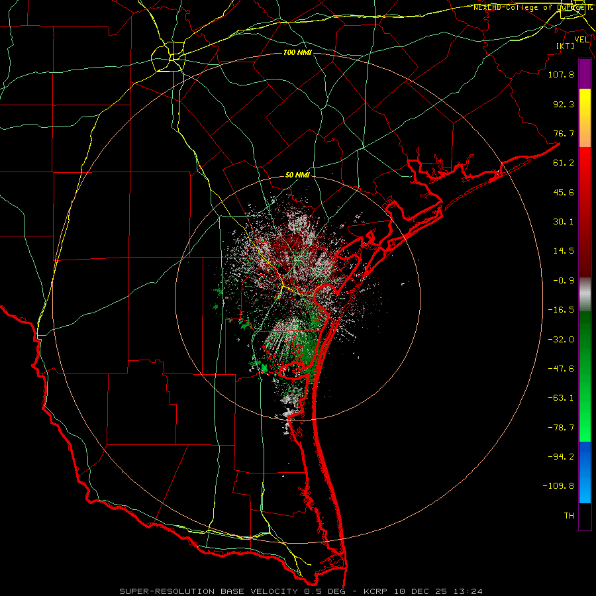Click the [KT] units label

(x=566, y=46)
